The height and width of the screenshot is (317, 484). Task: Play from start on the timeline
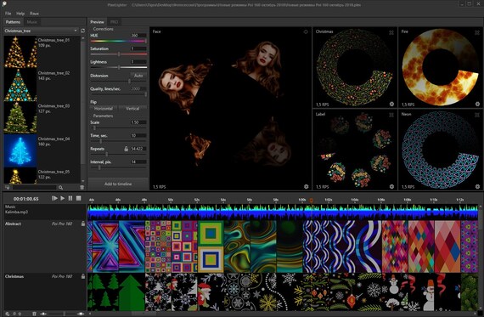[54, 198]
